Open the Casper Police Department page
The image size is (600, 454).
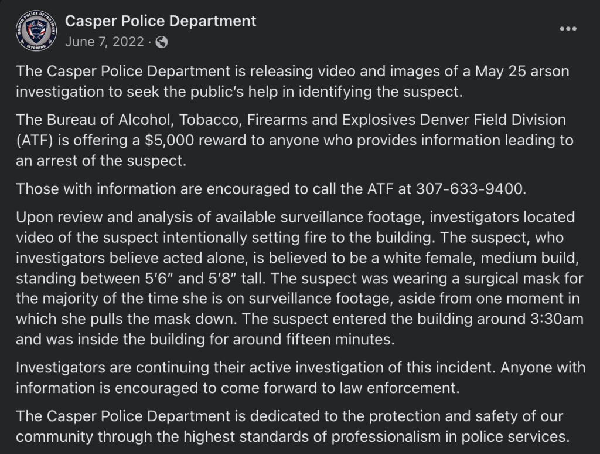click(162, 21)
